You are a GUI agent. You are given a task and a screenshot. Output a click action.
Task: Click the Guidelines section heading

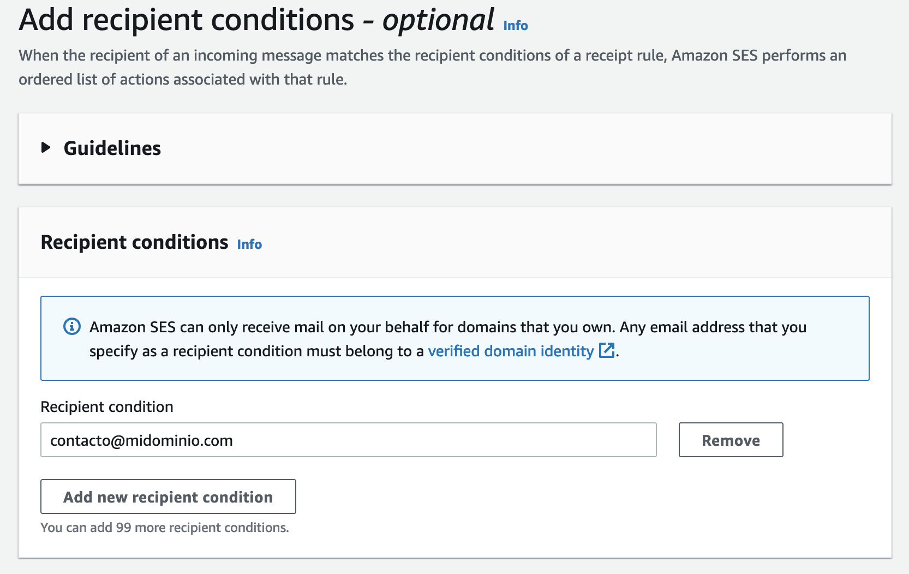point(112,148)
